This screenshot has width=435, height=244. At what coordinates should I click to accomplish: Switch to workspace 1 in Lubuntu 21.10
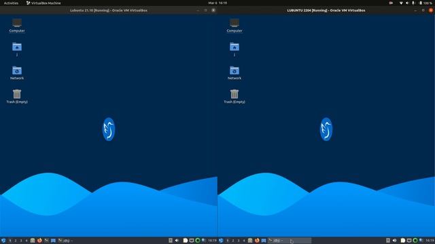(10, 241)
